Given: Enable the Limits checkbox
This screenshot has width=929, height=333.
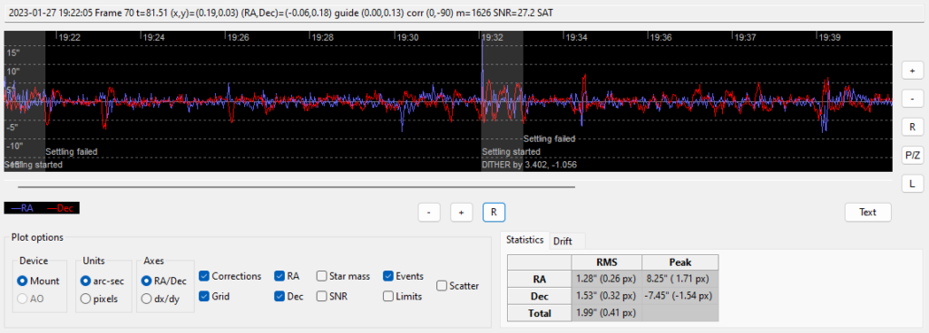Looking at the screenshot, I should click(388, 297).
